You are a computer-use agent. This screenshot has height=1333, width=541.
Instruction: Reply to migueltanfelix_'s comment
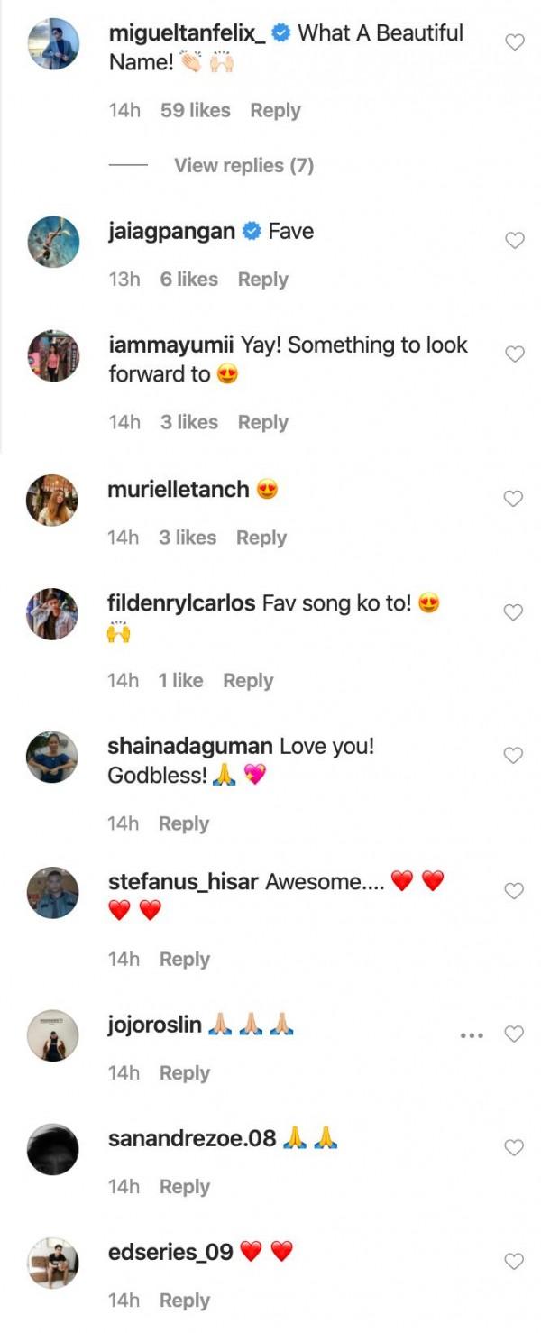275,111
